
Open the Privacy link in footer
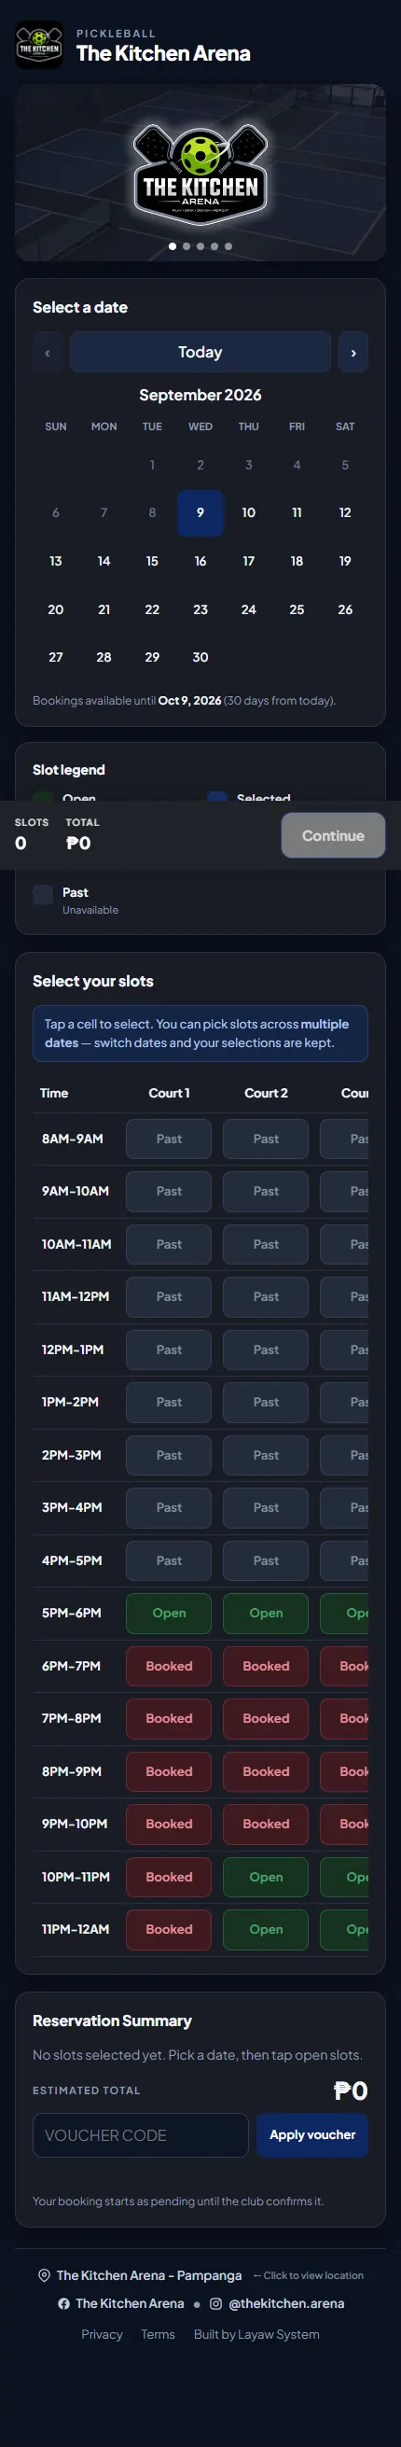102,2334
